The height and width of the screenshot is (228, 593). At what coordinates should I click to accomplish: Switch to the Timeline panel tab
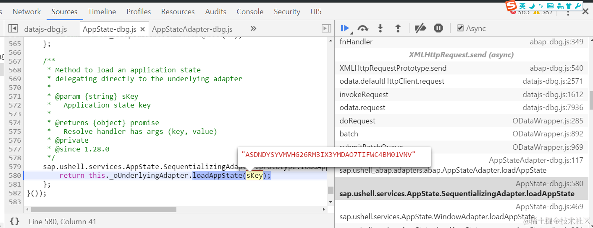(102, 12)
